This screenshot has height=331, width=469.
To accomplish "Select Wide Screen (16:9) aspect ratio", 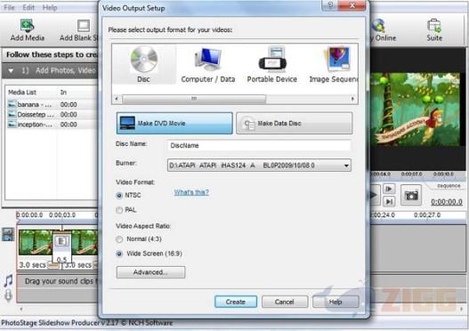I will coord(119,254).
